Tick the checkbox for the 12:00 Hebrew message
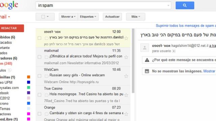Image resolution: width=216 pixels, height=121 pixels. pyautogui.click(x=39, y=38)
